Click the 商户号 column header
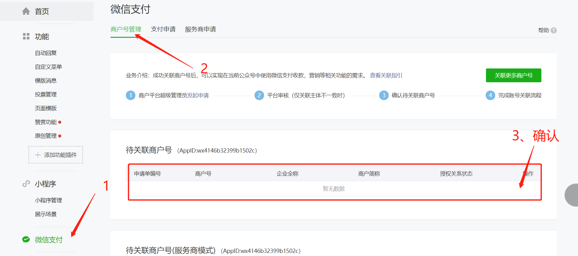 coord(203,174)
